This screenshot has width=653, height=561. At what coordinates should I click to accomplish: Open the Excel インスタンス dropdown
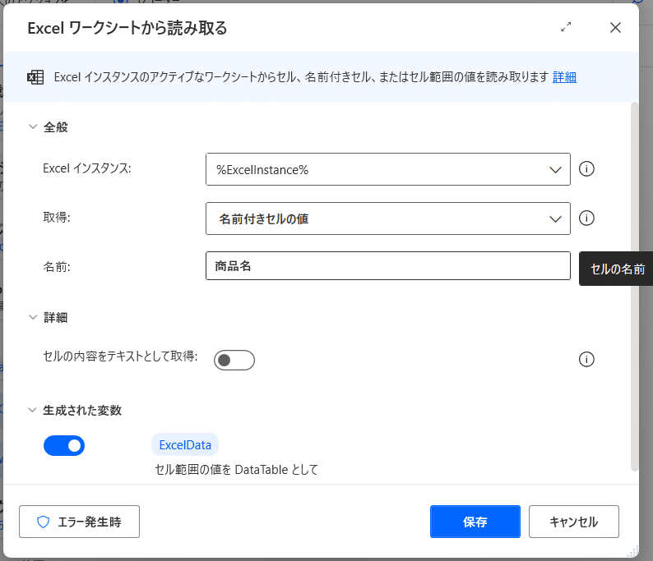coord(387,169)
